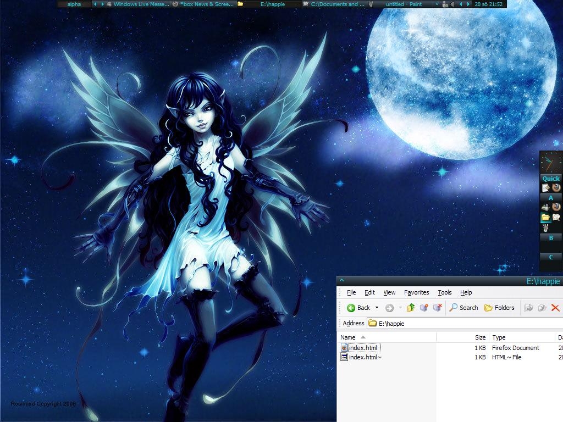
Task: Click the left arrow beside the top bar clock
Action: (461, 4)
